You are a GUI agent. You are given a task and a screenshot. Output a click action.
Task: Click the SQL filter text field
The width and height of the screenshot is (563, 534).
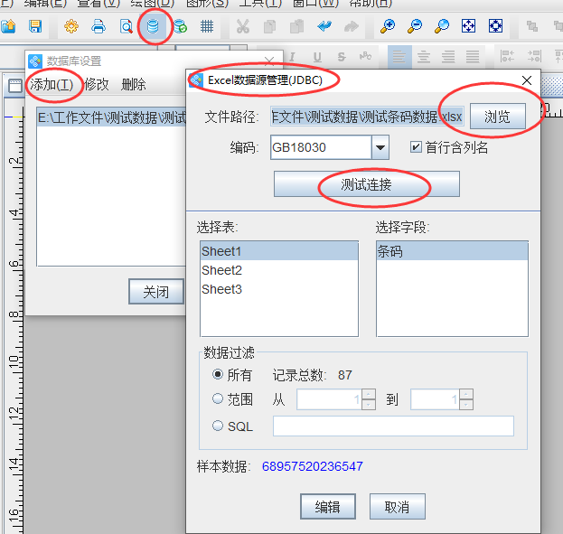(393, 426)
